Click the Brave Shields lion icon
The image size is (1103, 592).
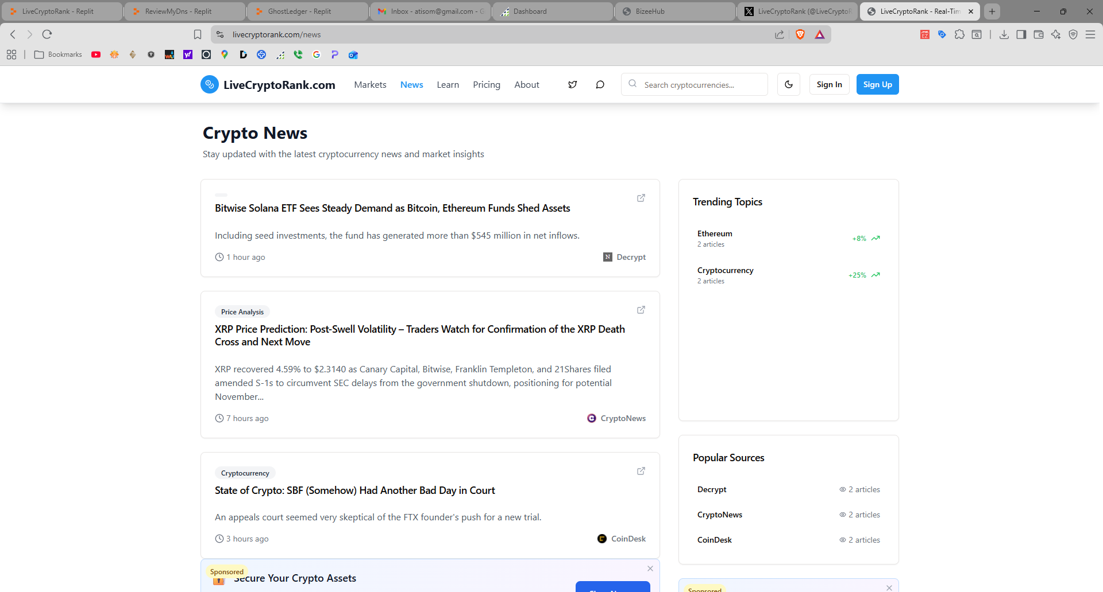[x=801, y=34]
